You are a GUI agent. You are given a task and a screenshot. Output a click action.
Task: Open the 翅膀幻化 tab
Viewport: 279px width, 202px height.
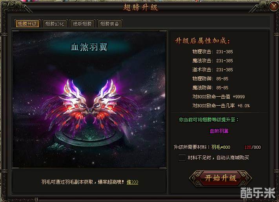[x=55, y=23]
